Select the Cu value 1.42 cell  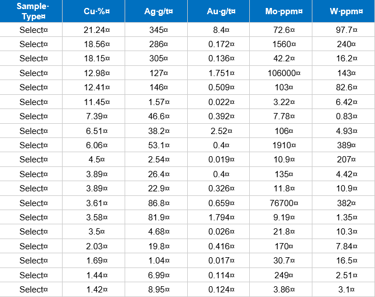(x=93, y=290)
